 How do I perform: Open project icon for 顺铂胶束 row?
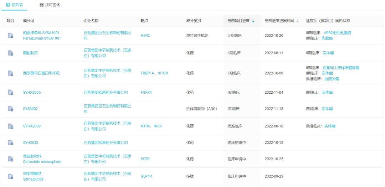click(x=11, y=53)
